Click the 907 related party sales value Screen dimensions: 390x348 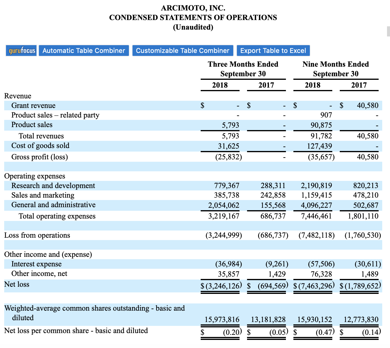[x=326, y=115]
